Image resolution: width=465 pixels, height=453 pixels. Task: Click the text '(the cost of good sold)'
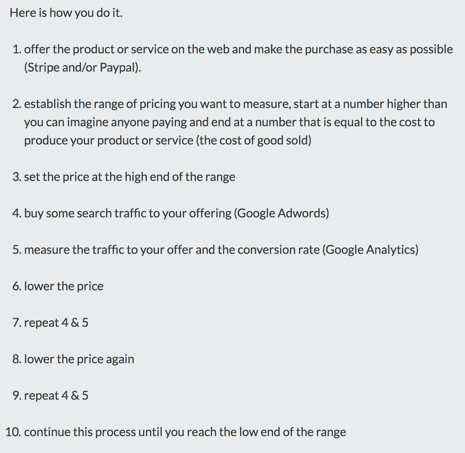[x=254, y=140]
